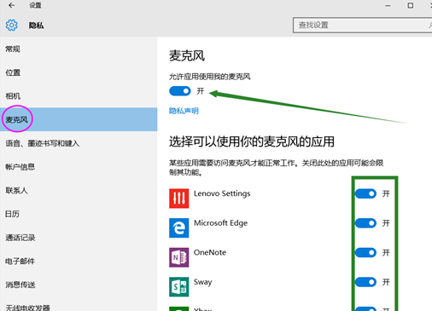Click the search magnifier icon
Screen dimensions: 432x311
429,26
